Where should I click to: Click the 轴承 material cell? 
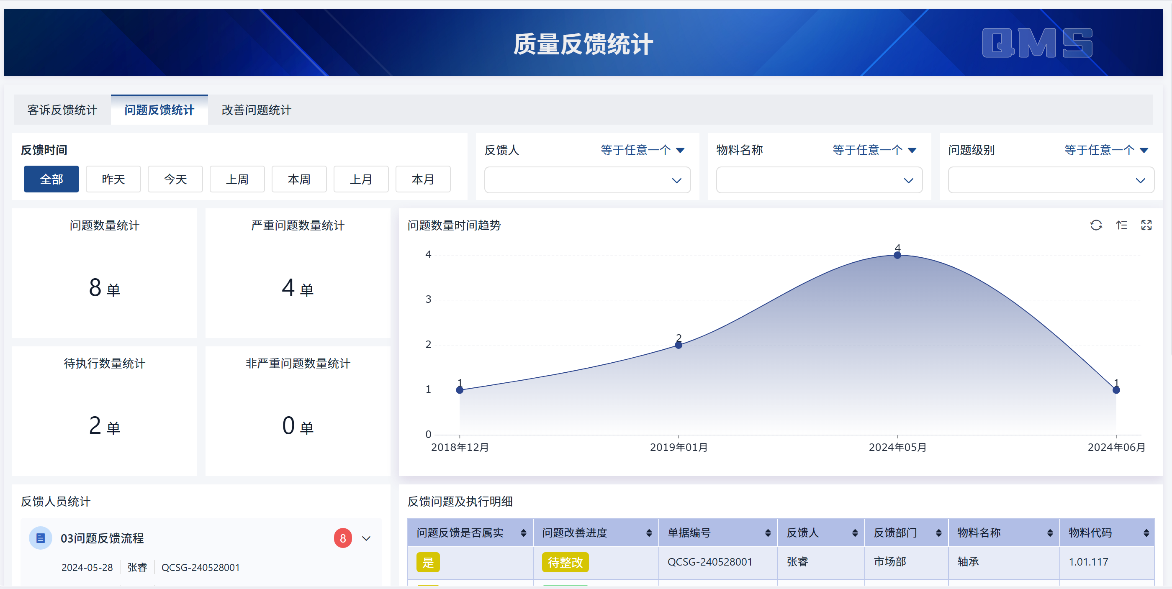[968, 562]
